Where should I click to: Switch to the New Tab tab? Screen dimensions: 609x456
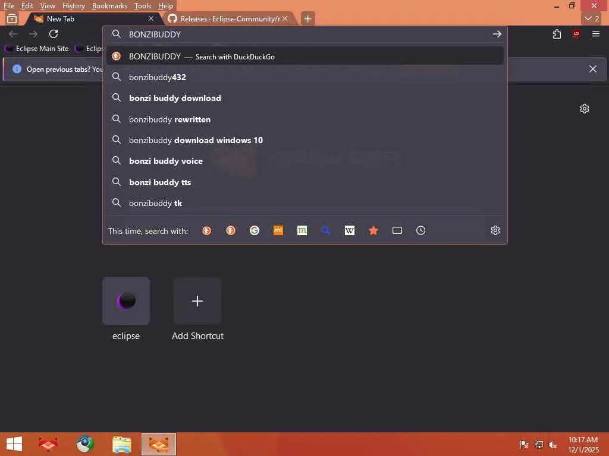[93, 18]
